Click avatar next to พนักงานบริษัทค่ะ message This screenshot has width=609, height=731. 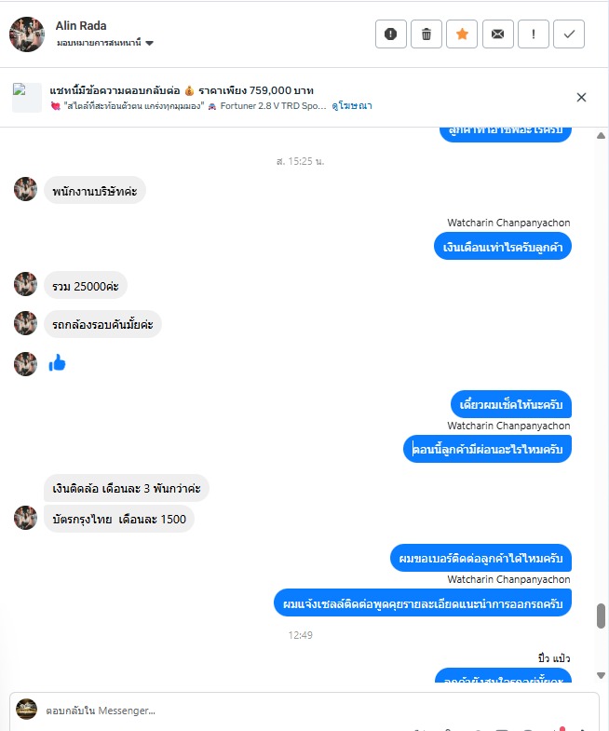point(26,189)
